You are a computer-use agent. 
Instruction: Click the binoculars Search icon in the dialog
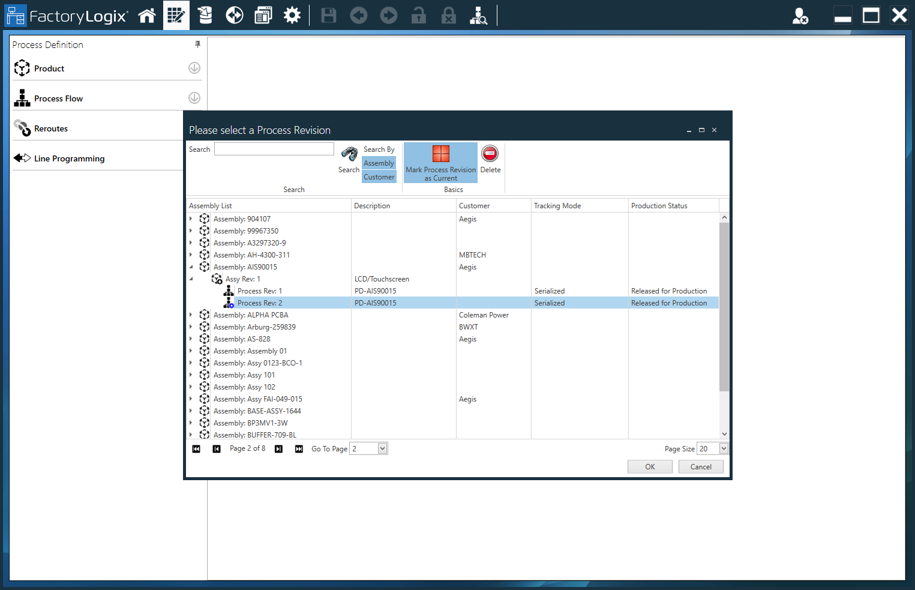pos(349,154)
